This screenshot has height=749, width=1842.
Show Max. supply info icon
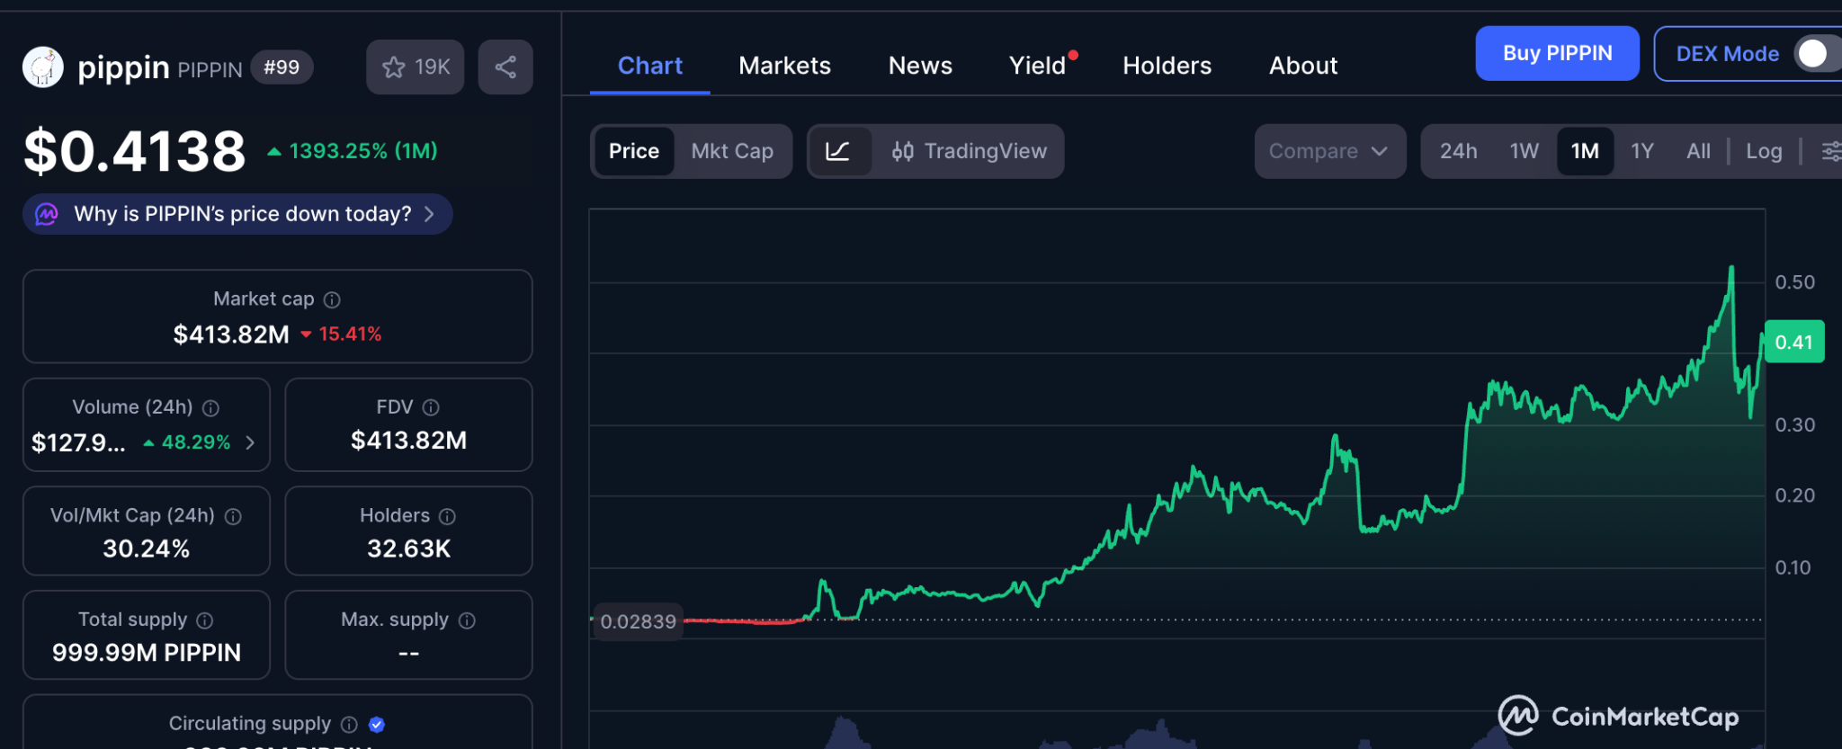467,620
